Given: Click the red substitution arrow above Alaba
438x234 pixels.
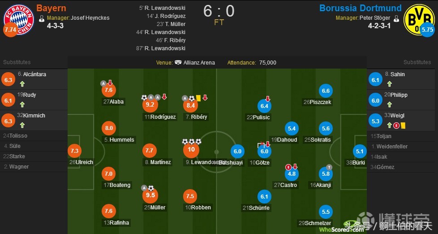Looking at the screenshot, I should tap(110, 83).
